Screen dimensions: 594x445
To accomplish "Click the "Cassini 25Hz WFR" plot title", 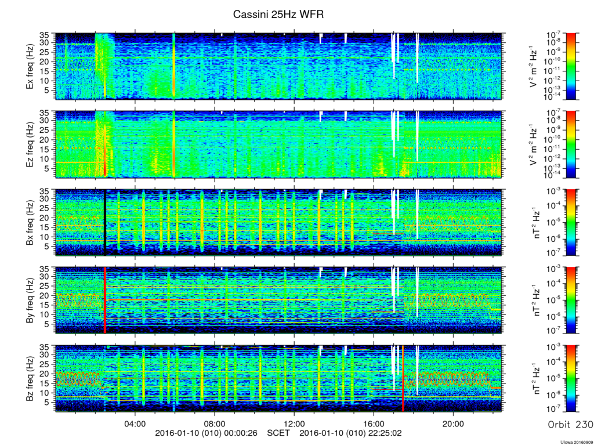I will (x=278, y=15).
